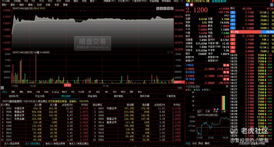Select sell level 1 blue badge
Viewport: 274px width, 147px height.
coord(233,28)
